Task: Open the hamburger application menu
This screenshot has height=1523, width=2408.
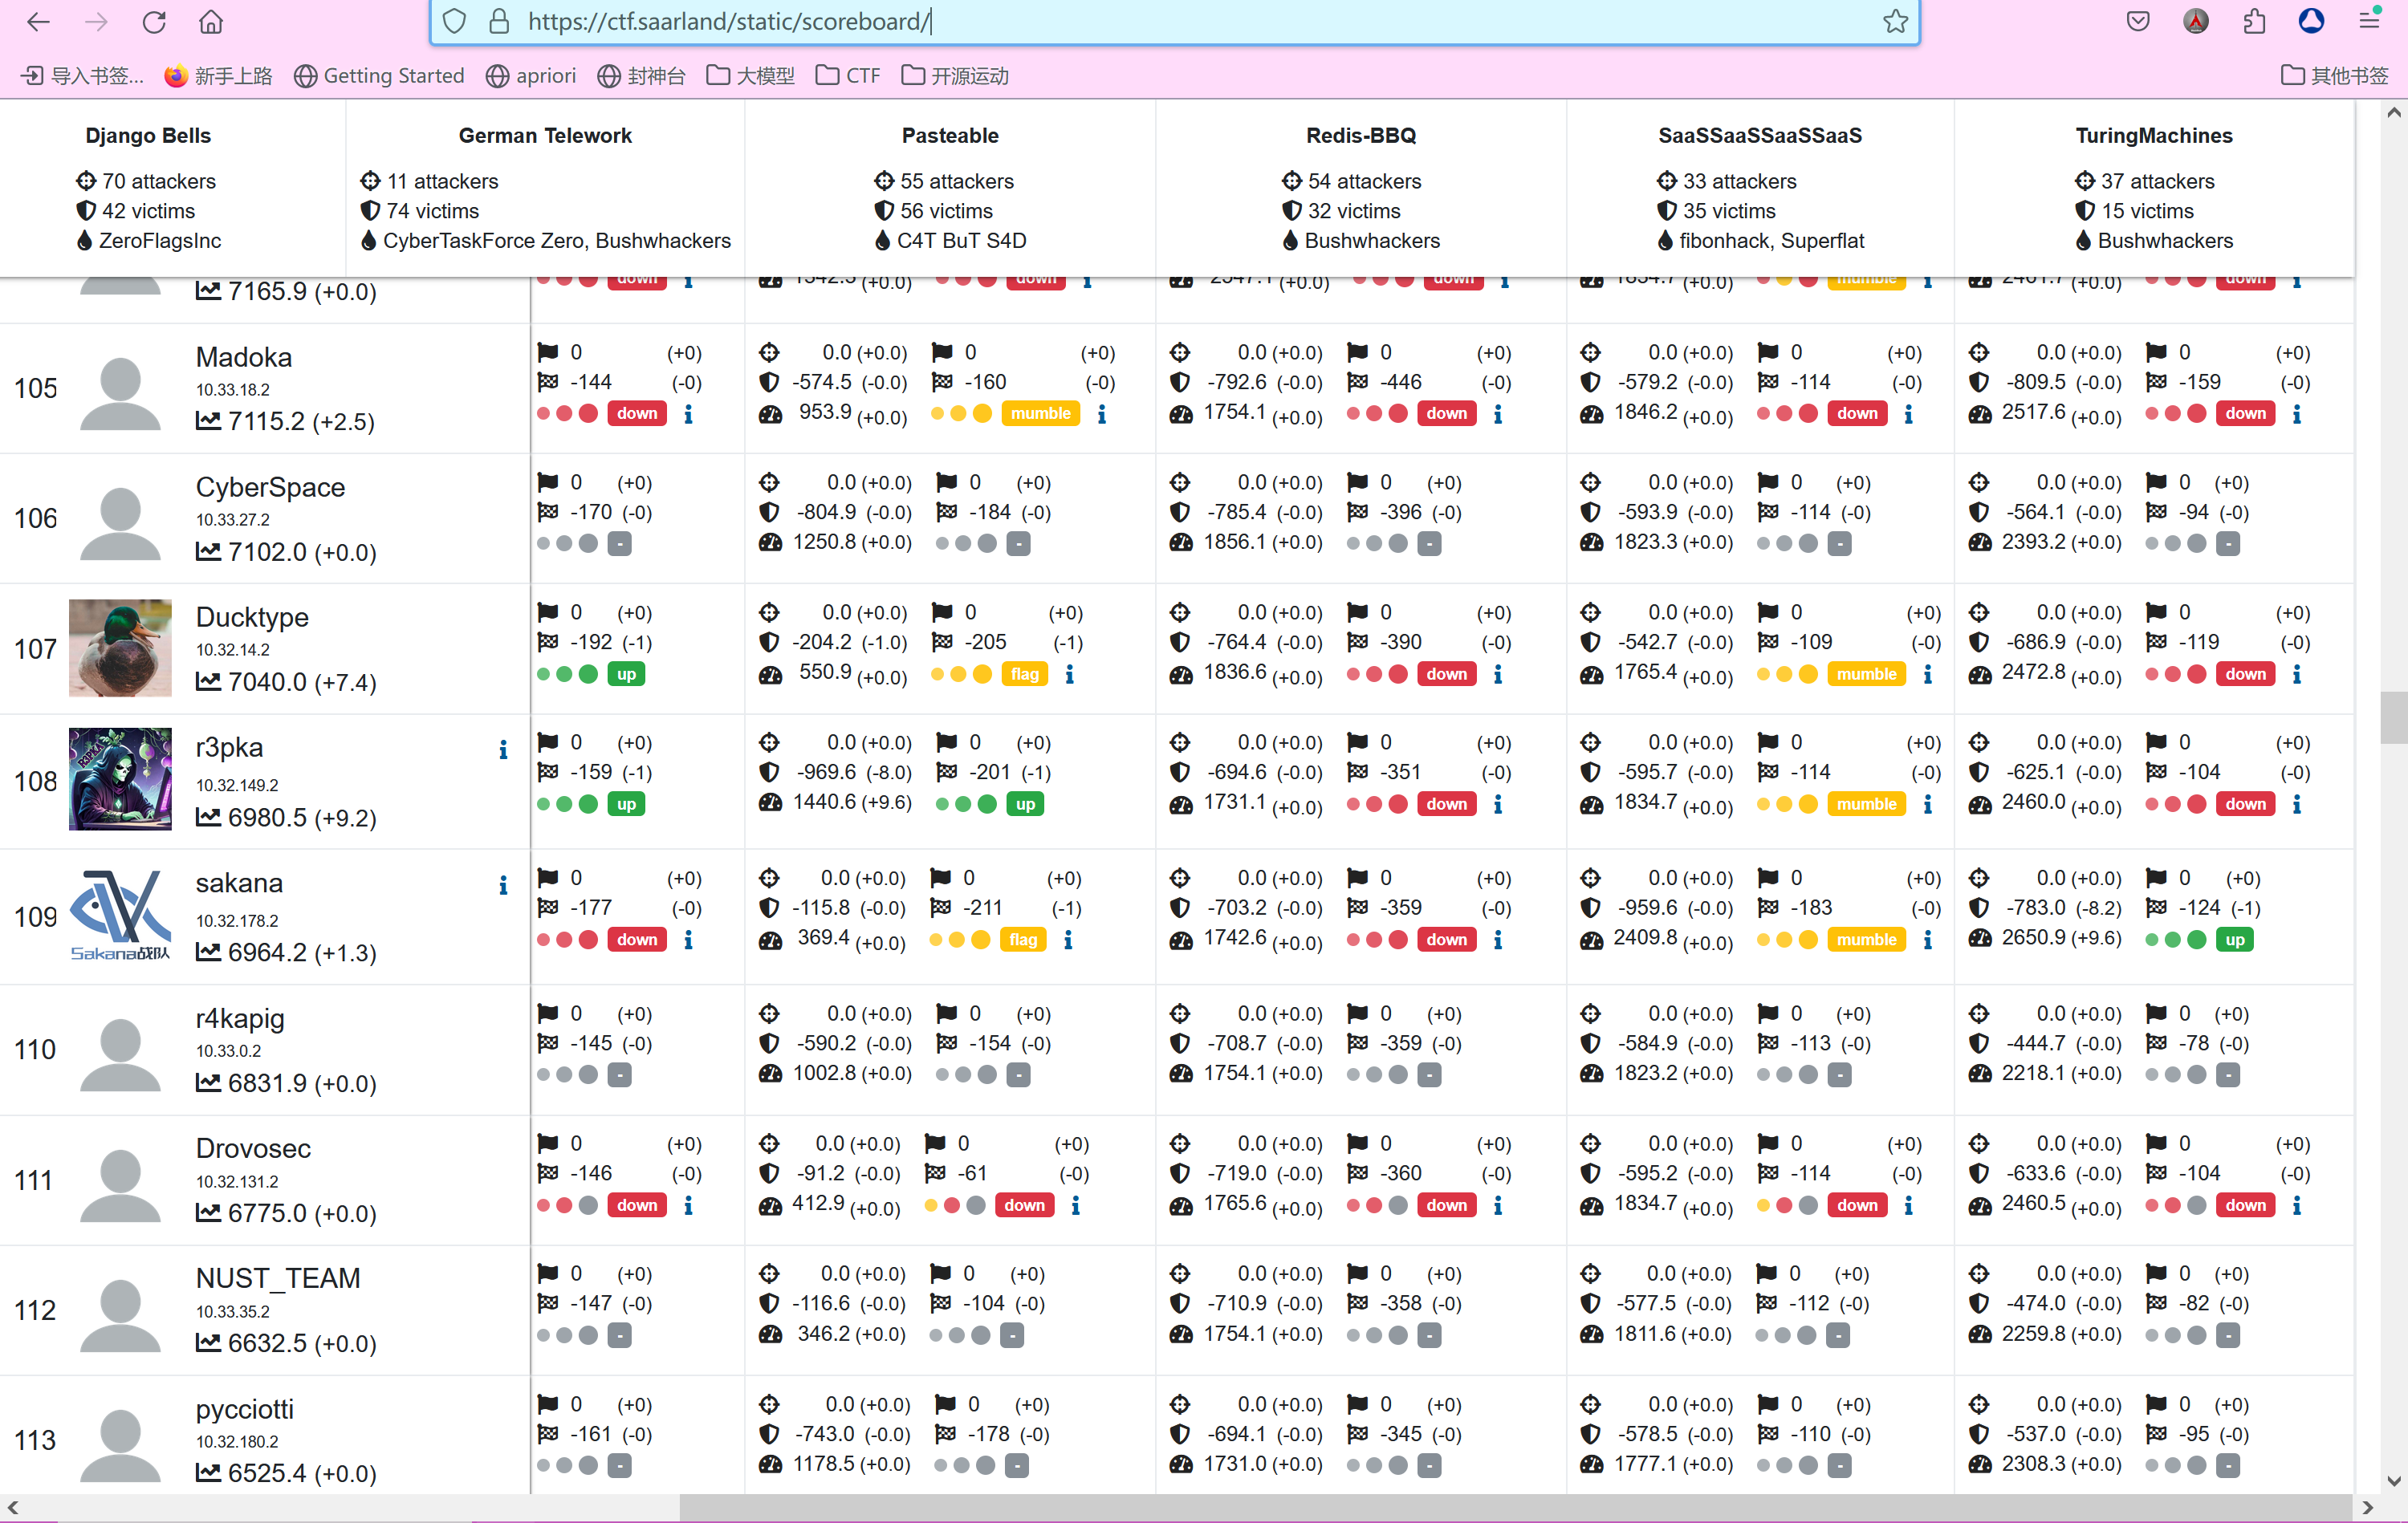Action: (2369, 22)
